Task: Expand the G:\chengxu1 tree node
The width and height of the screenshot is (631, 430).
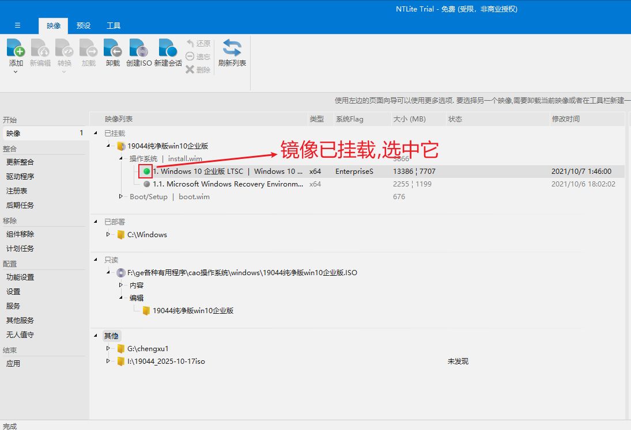Action: point(108,348)
